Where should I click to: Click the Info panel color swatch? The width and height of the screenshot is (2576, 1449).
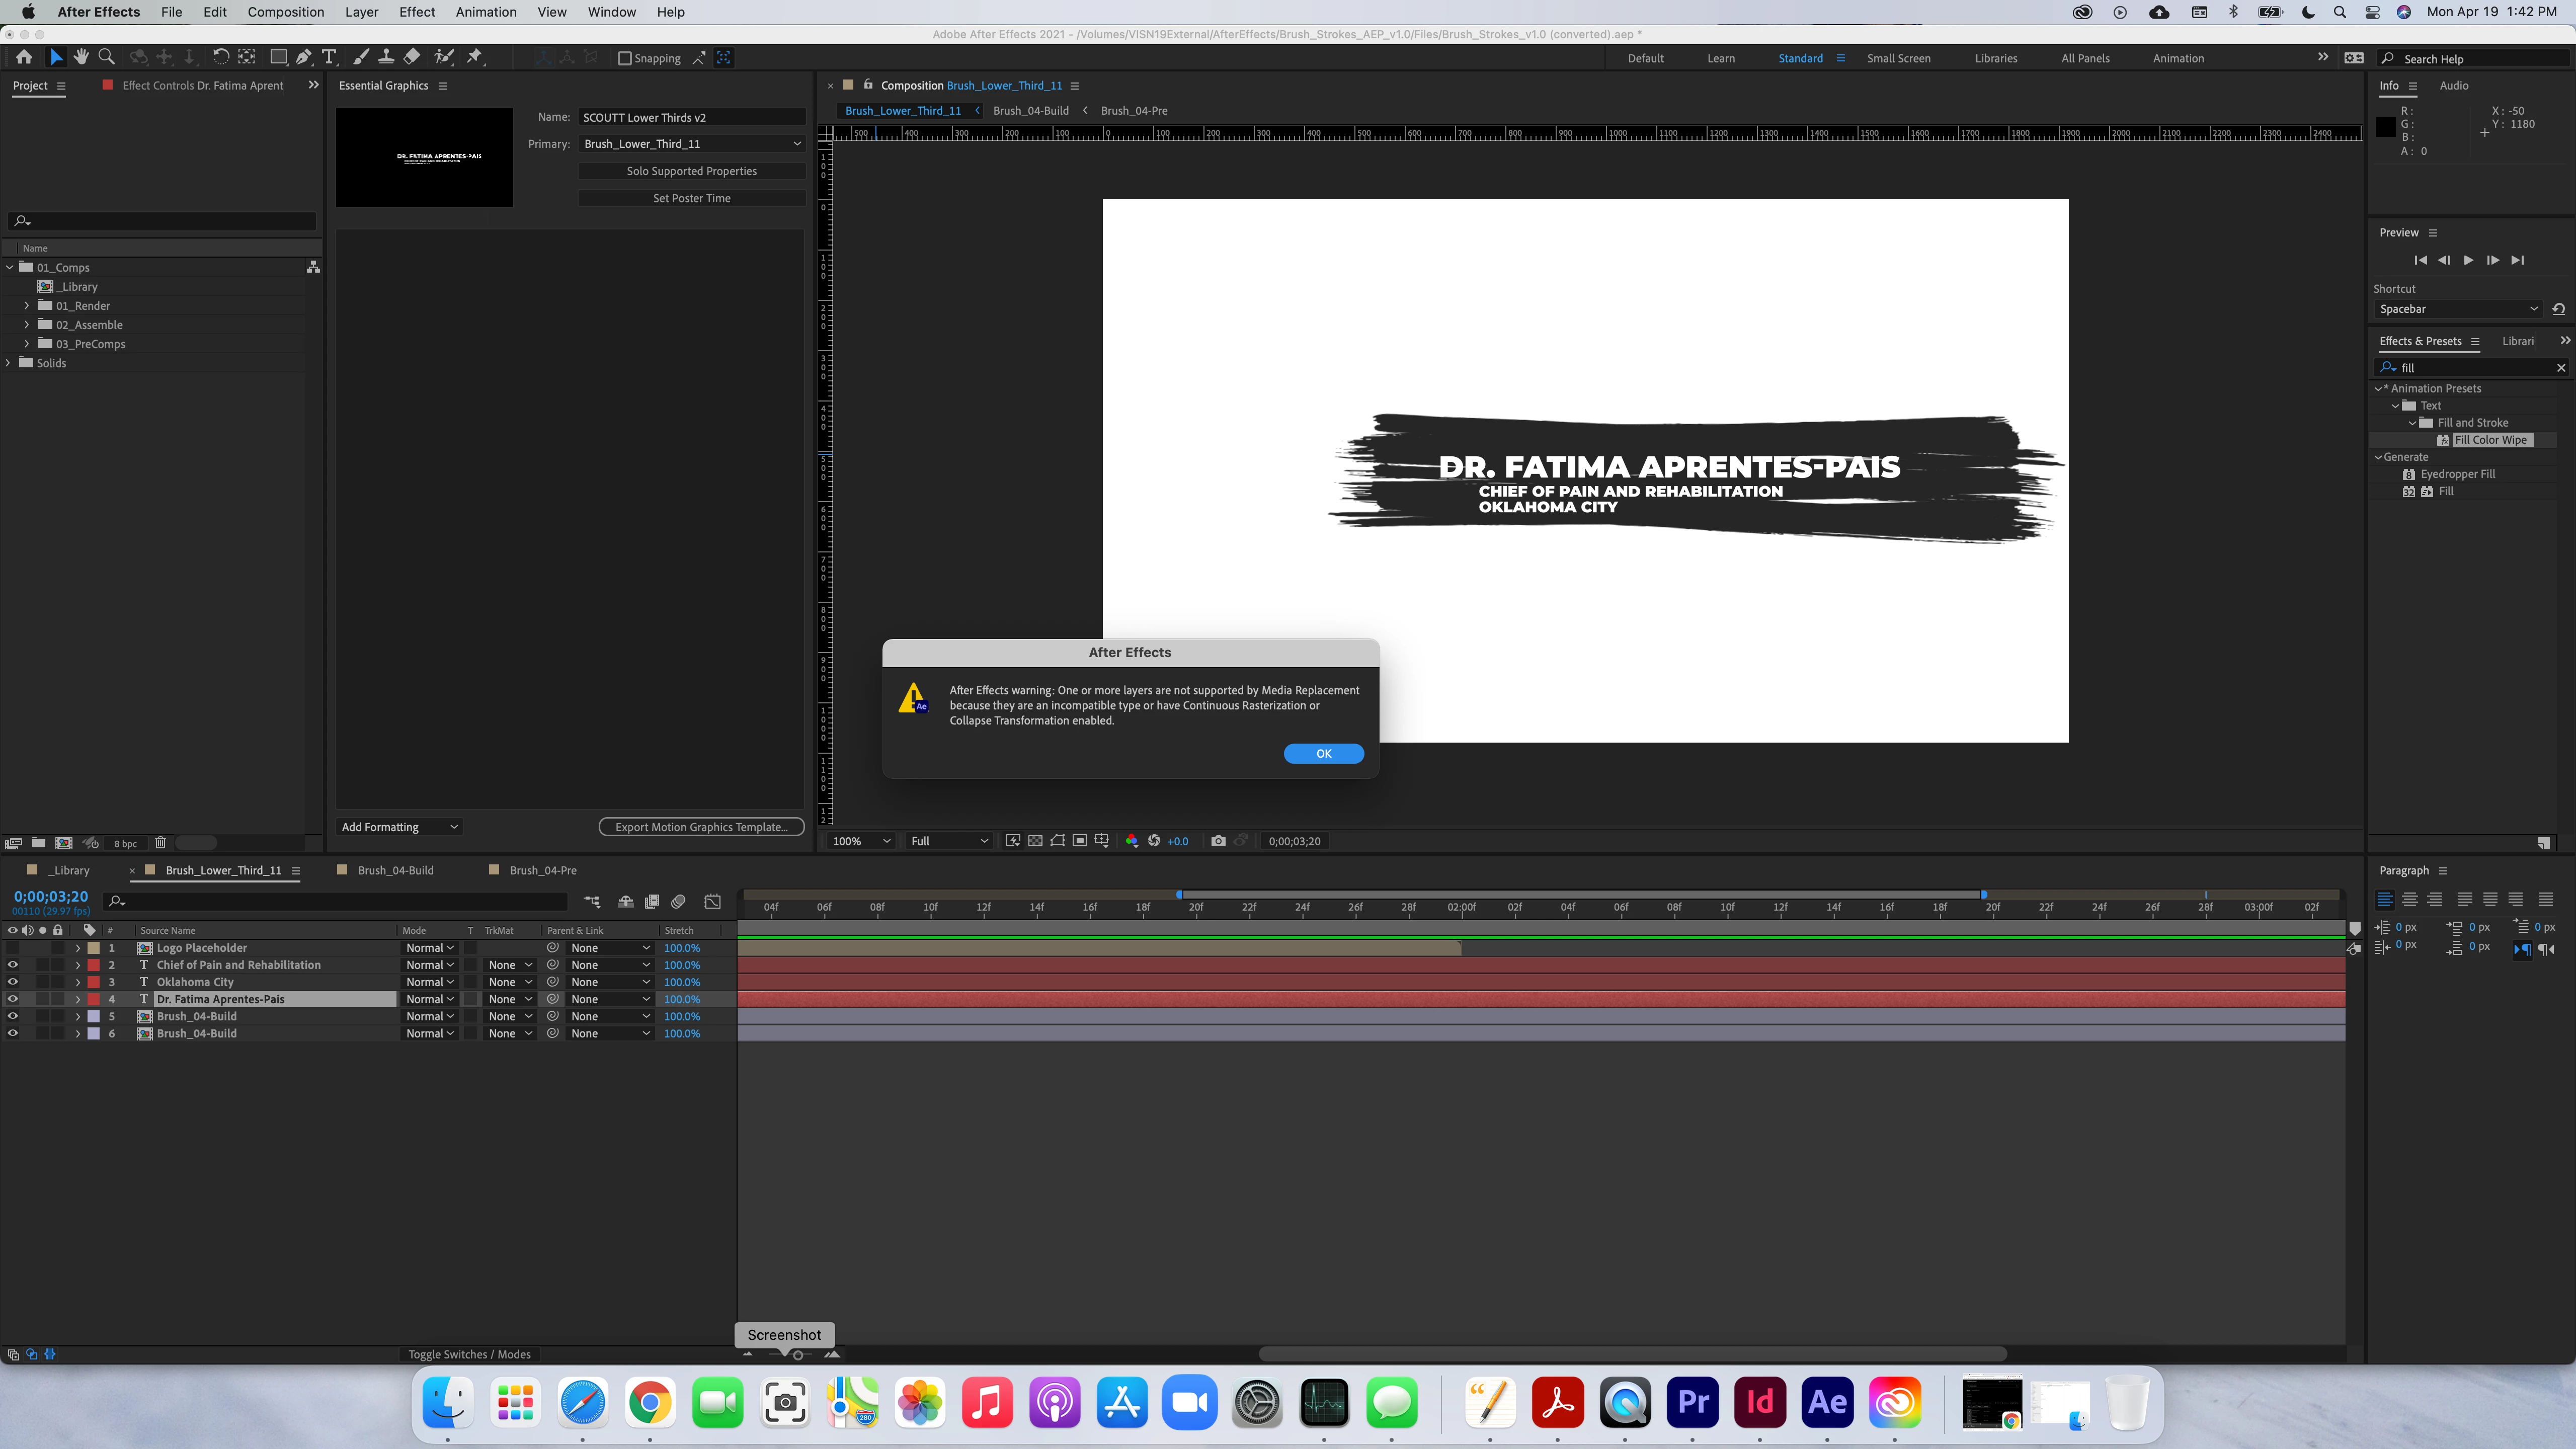coord(2385,127)
